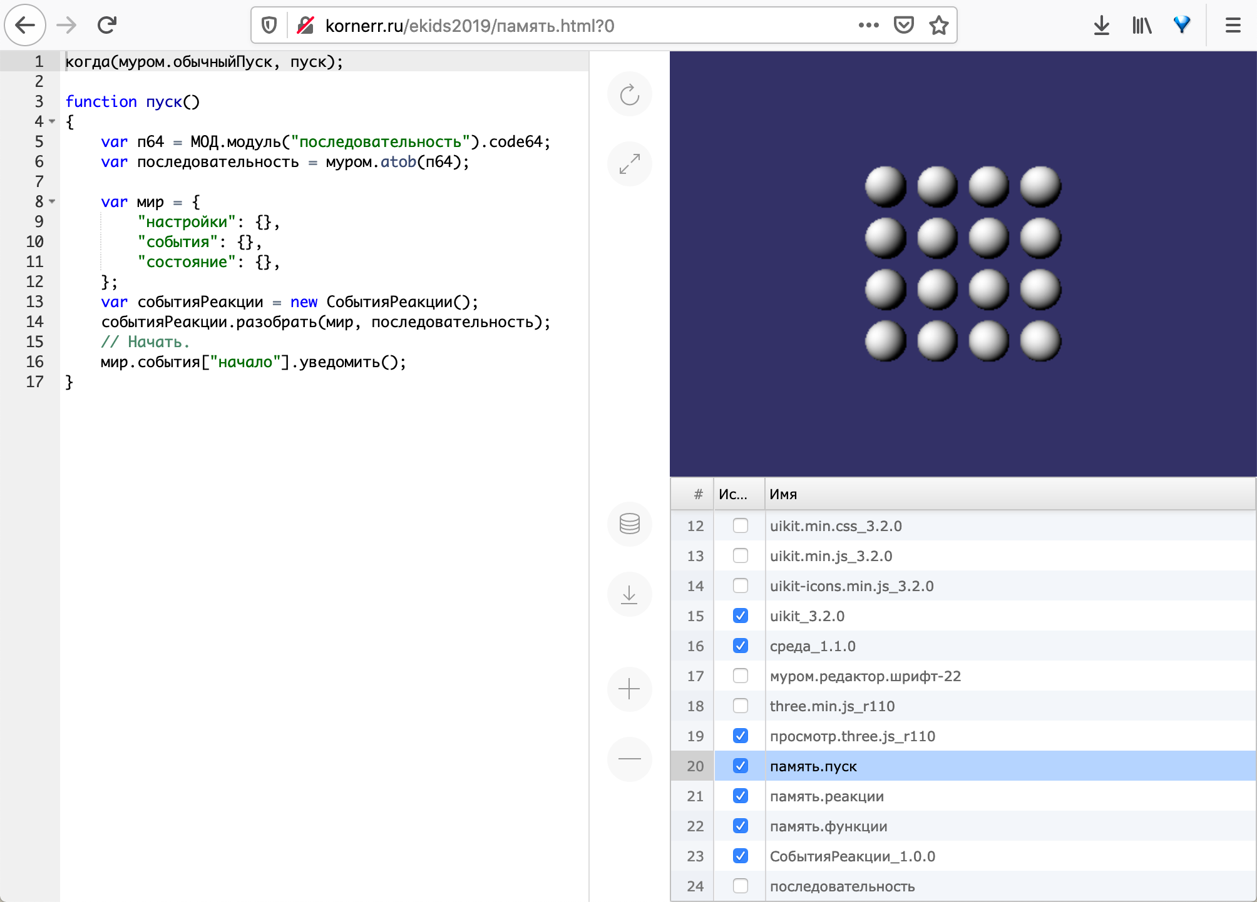
Task: Click the browser address bar URL
Action: 469,26
